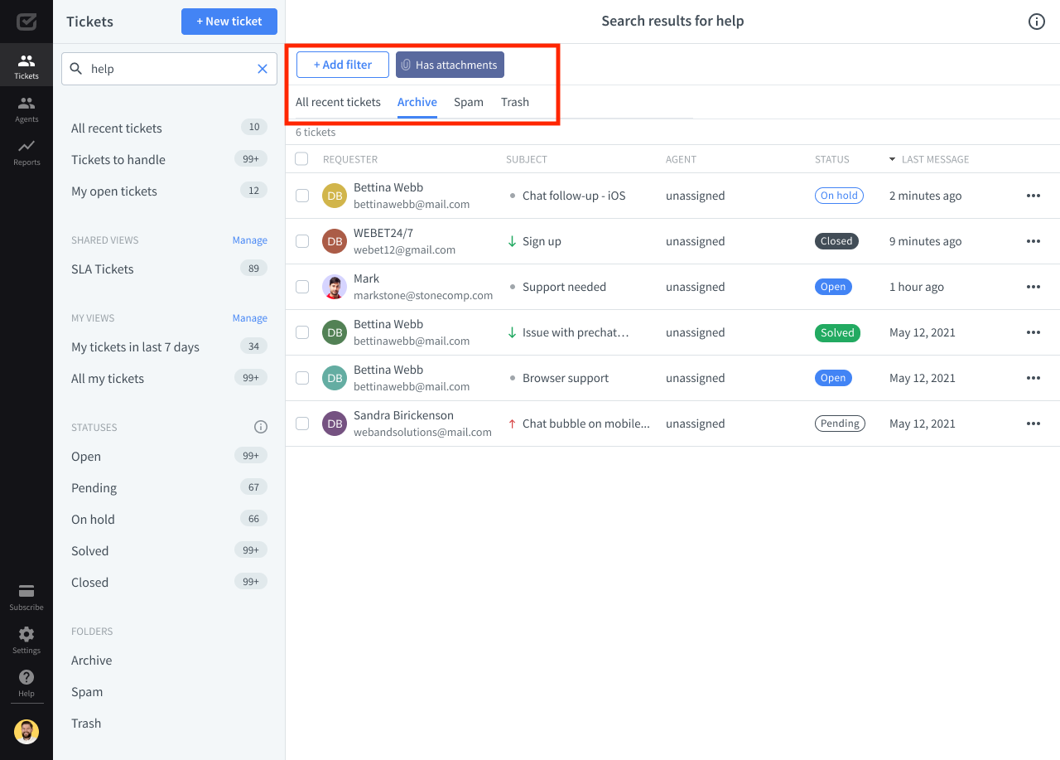1060x760 pixels.
Task: Open more options for Sign up ticket
Action: tap(1033, 241)
